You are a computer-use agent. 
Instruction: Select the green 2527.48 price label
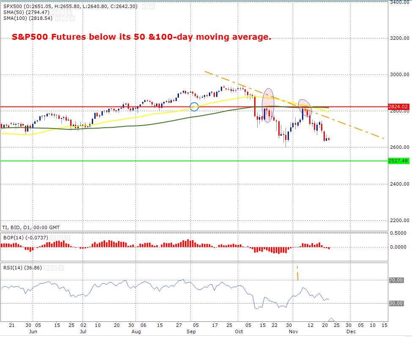tap(398, 161)
